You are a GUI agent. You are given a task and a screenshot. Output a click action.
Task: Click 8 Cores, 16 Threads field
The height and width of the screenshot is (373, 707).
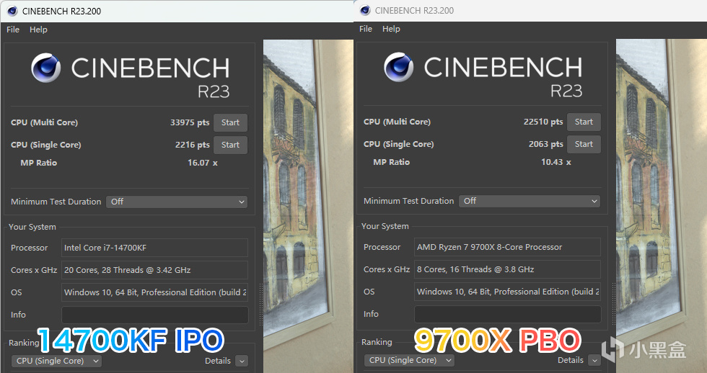(x=507, y=269)
